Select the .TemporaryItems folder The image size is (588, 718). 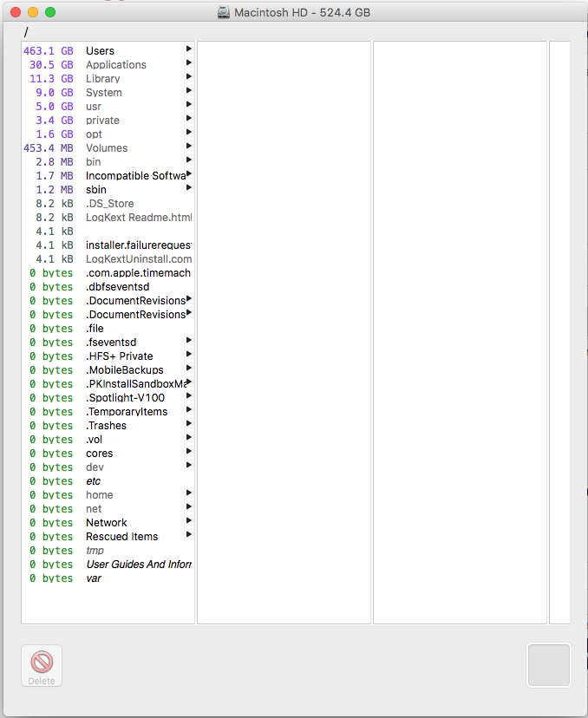click(x=127, y=412)
